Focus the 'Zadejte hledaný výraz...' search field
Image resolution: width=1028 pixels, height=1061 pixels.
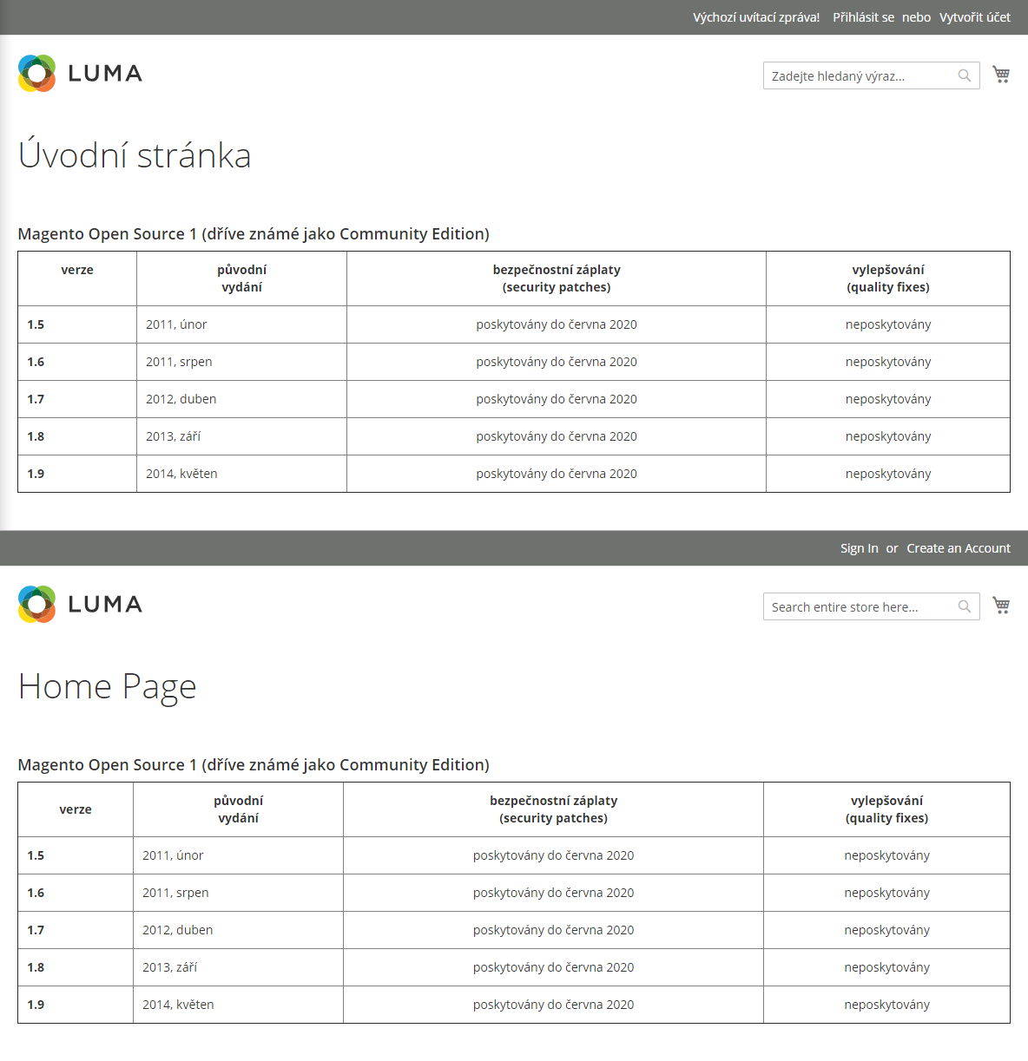pyautogui.click(x=872, y=75)
